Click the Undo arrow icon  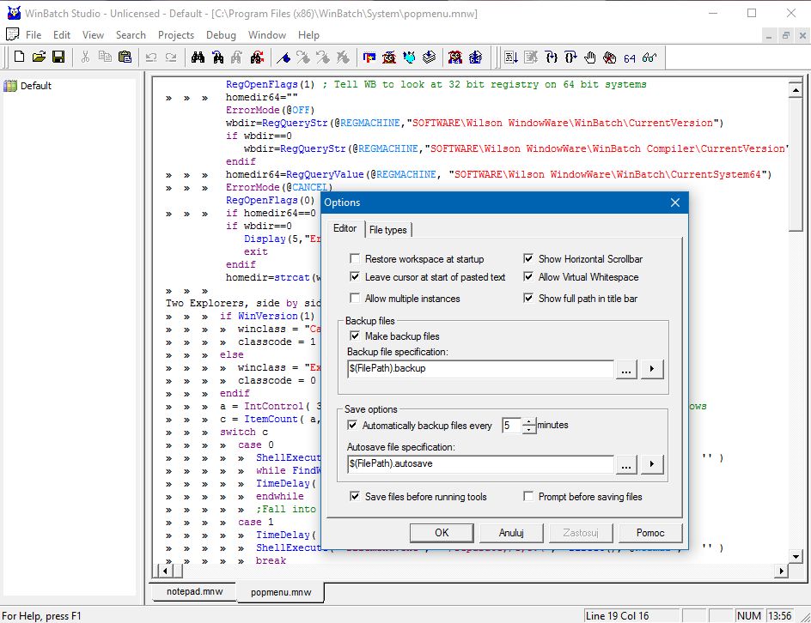pyautogui.click(x=151, y=57)
